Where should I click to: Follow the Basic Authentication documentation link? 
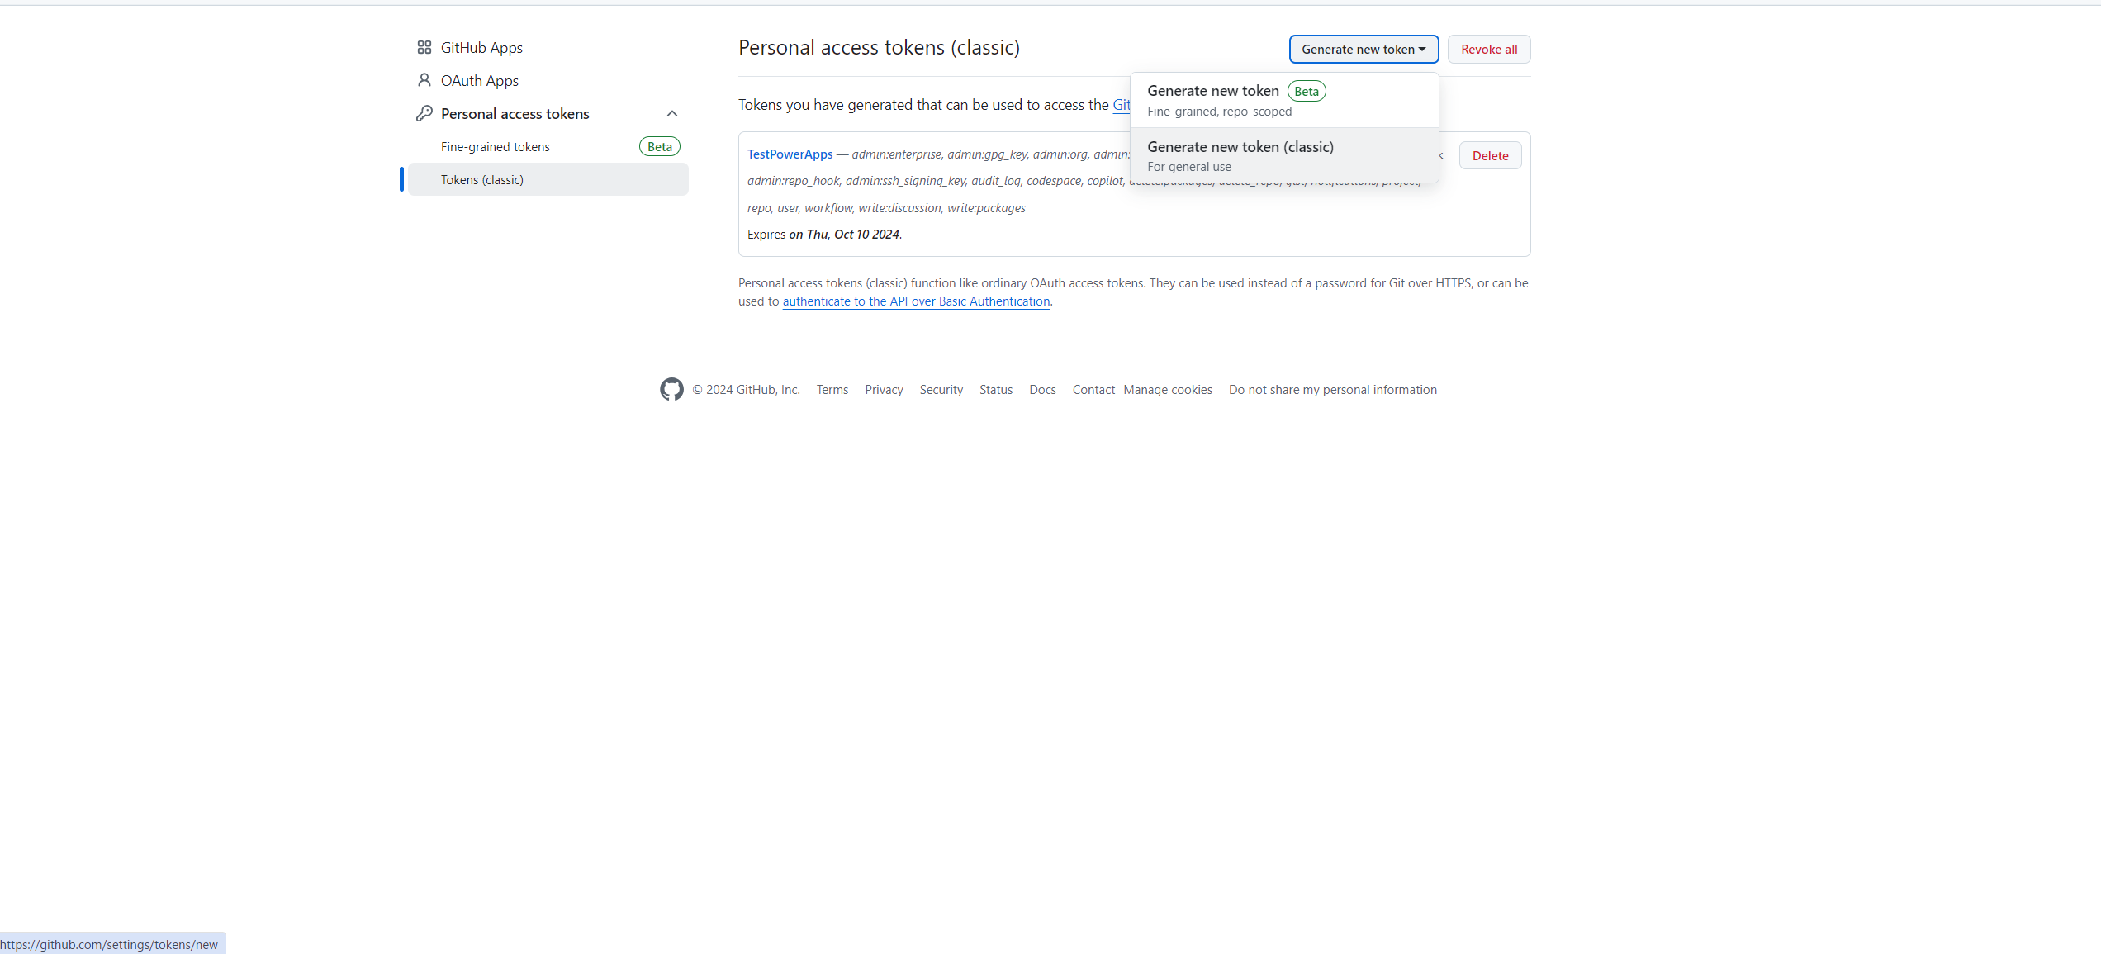[x=915, y=301]
